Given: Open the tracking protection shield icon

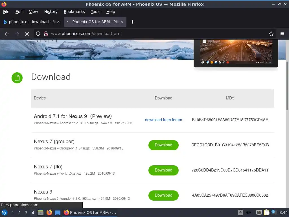Looking at the screenshot, I should tap(38, 34).
